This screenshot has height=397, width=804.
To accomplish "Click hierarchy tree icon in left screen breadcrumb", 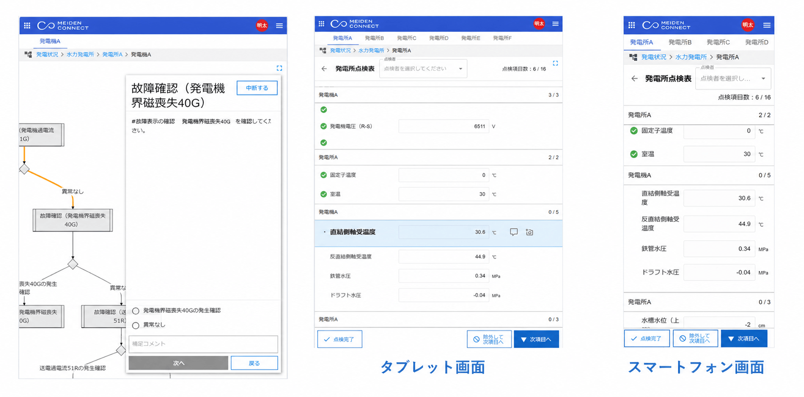I will click(x=28, y=54).
